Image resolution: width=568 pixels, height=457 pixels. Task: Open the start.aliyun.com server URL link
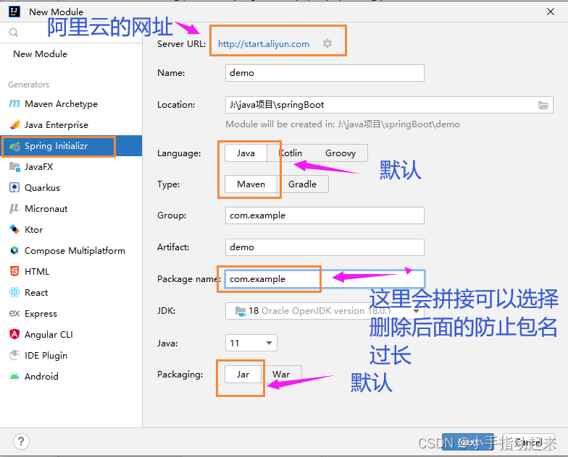(x=264, y=44)
